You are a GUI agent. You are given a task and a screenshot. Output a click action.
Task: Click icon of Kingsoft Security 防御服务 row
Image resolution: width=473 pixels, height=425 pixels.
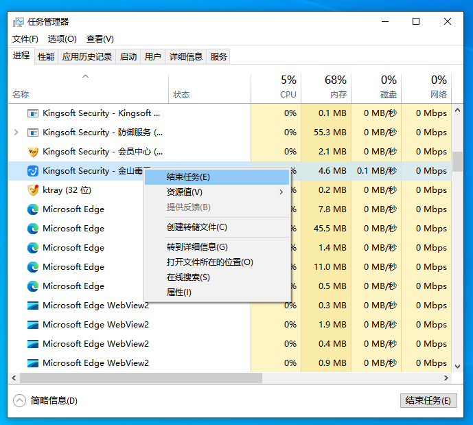(33, 133)
